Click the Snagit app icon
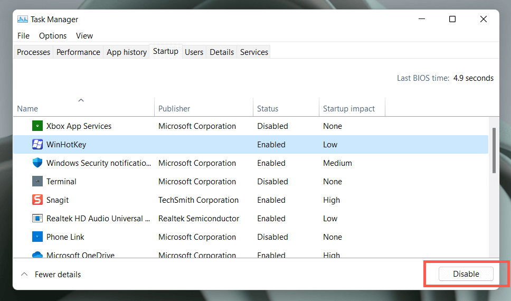 click(x=37, y=200)
